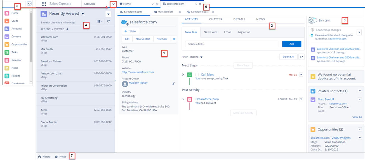Click the Leads icon in navigation menu
Viewport: 365px width, 160px height.
7,21
